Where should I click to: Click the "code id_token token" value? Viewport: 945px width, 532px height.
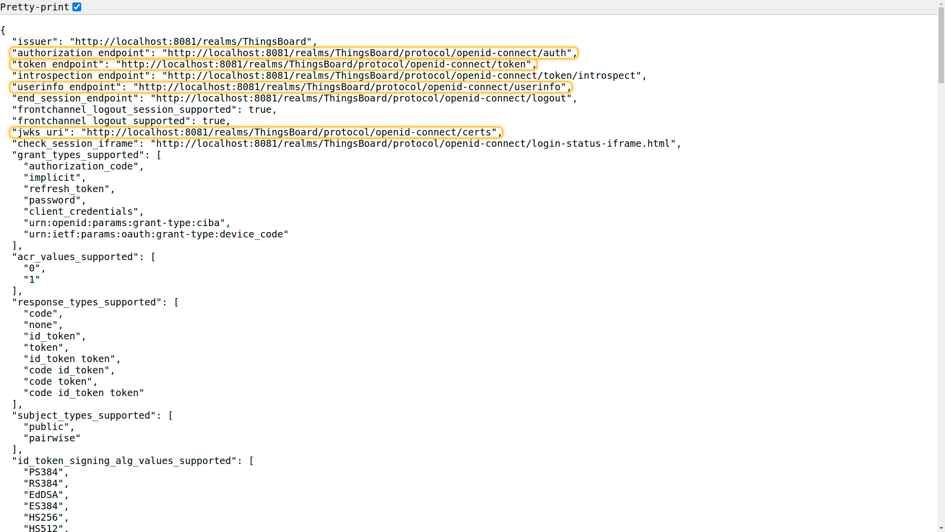84,393
